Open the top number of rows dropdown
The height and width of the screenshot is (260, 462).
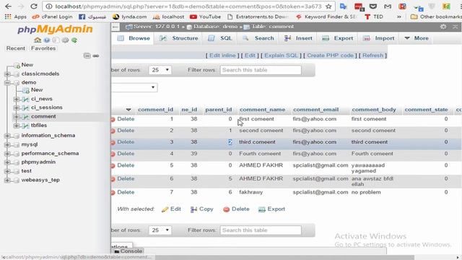(160, 70)
